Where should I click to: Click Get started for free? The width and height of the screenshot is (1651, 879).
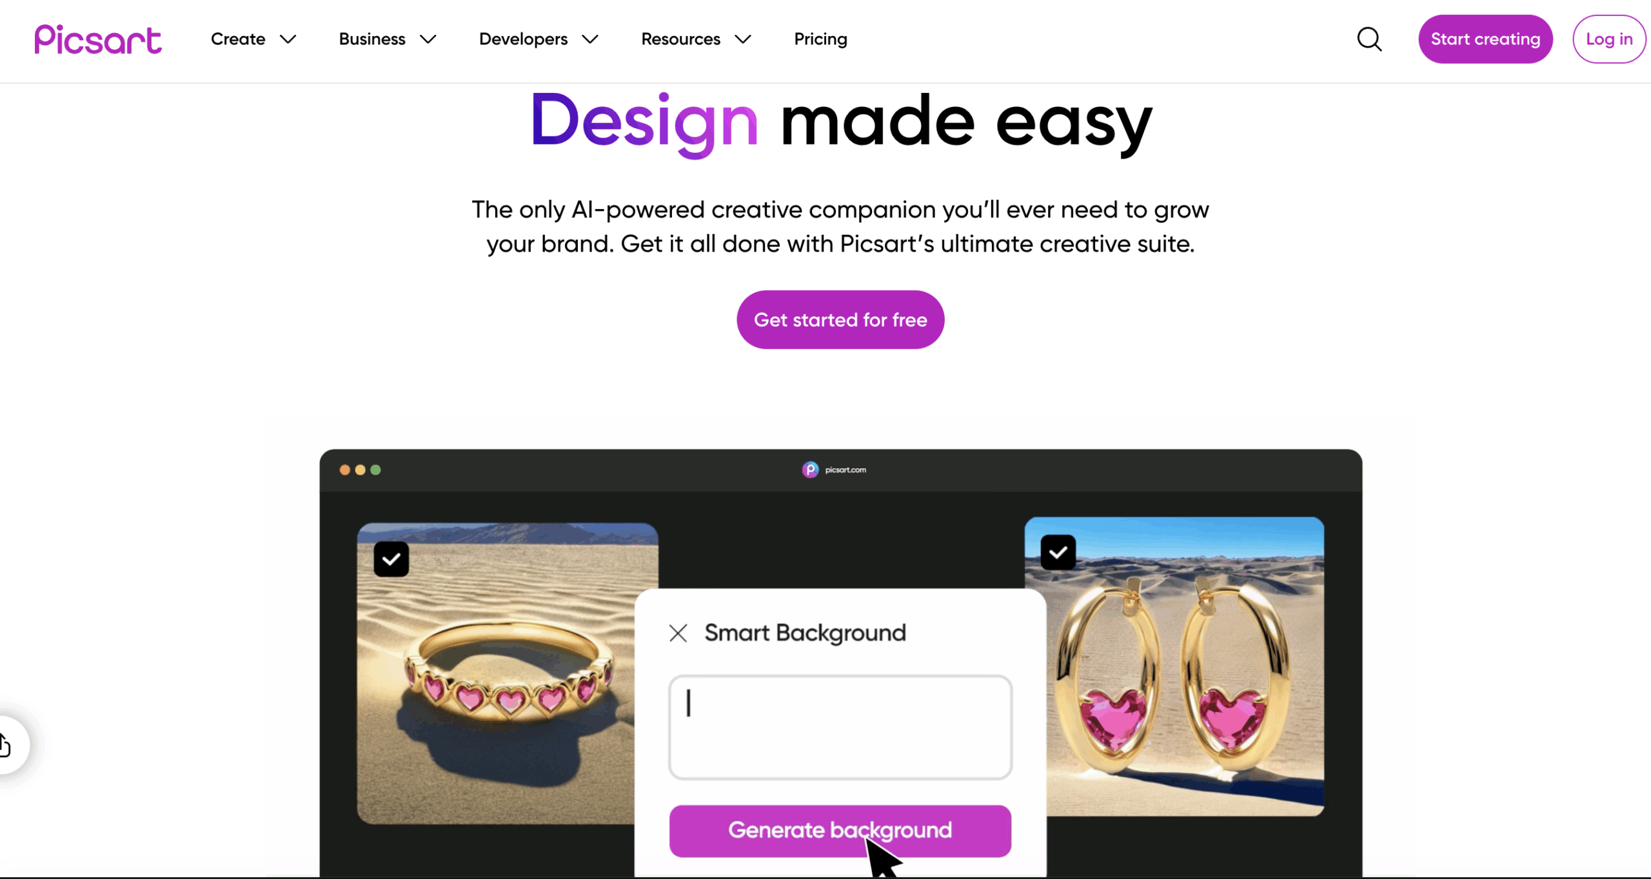[840, 320]
